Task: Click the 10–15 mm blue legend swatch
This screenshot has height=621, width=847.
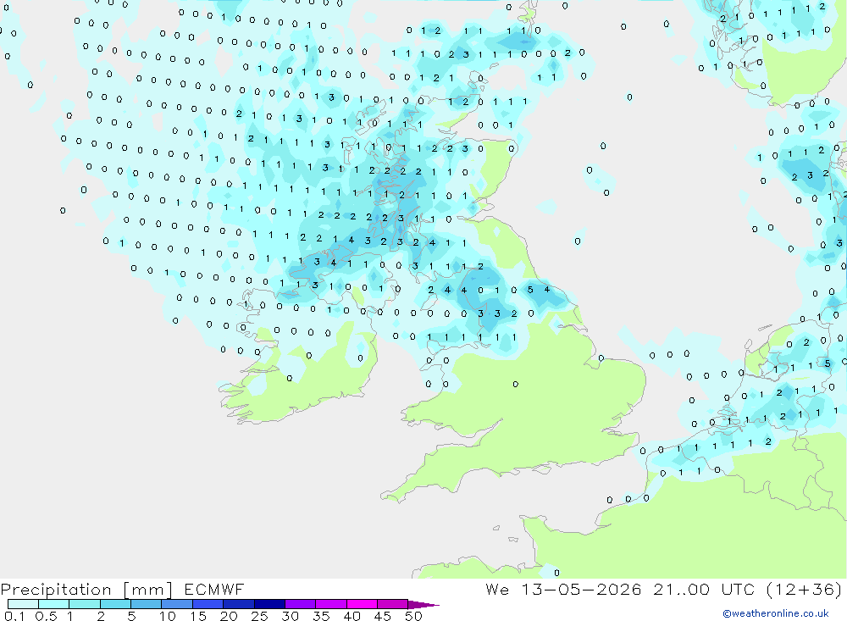Action: click(177, 604)
